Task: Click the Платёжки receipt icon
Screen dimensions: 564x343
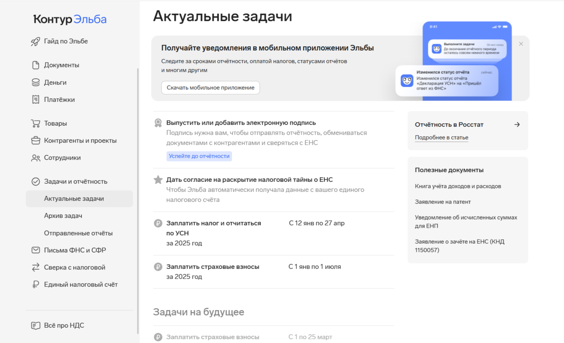Action: click(x=35, y=99)
